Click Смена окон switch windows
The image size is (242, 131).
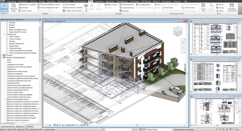(203, 8)
